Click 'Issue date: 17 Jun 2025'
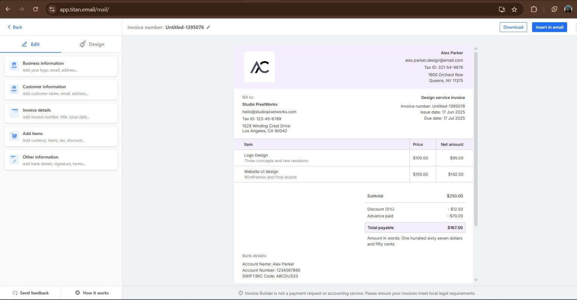 click(x=443, y=112)
